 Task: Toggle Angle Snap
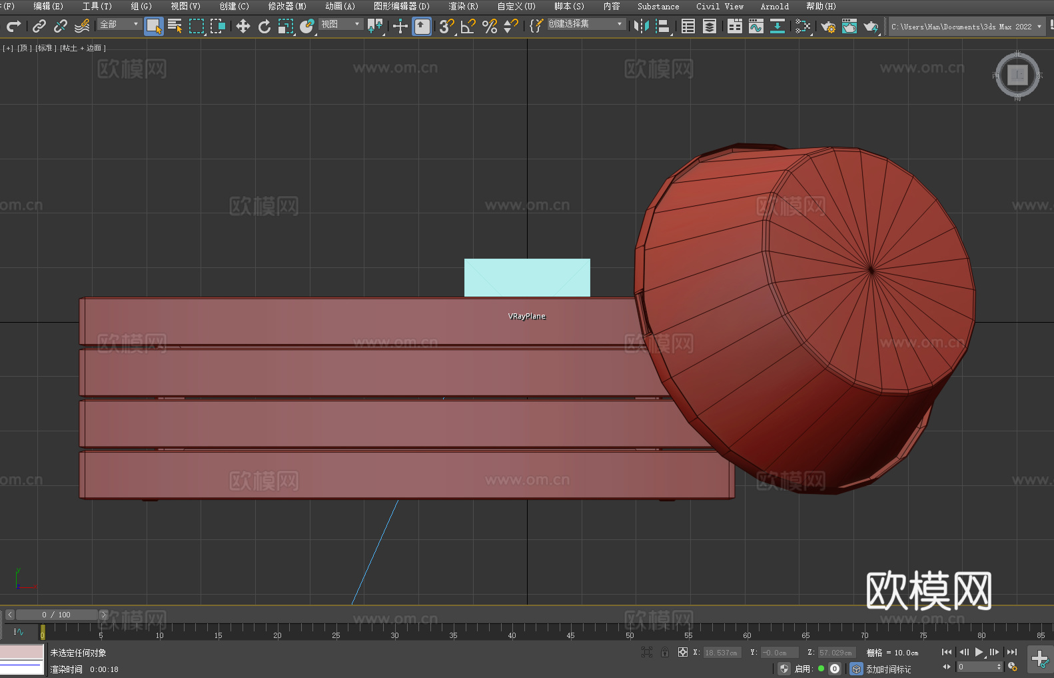tap(468, 26)
